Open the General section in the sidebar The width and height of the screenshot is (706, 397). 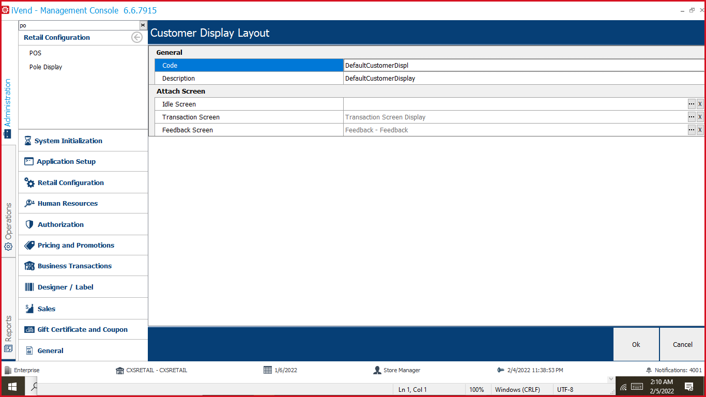(83, 350)
